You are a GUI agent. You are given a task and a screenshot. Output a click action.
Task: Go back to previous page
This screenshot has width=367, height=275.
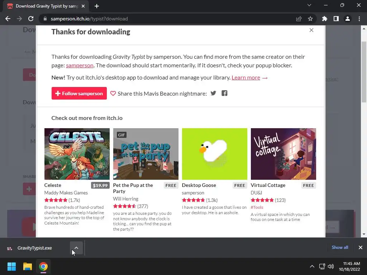[x=8, y=19]
